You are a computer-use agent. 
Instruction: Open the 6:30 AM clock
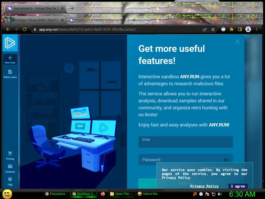(242, 194)
